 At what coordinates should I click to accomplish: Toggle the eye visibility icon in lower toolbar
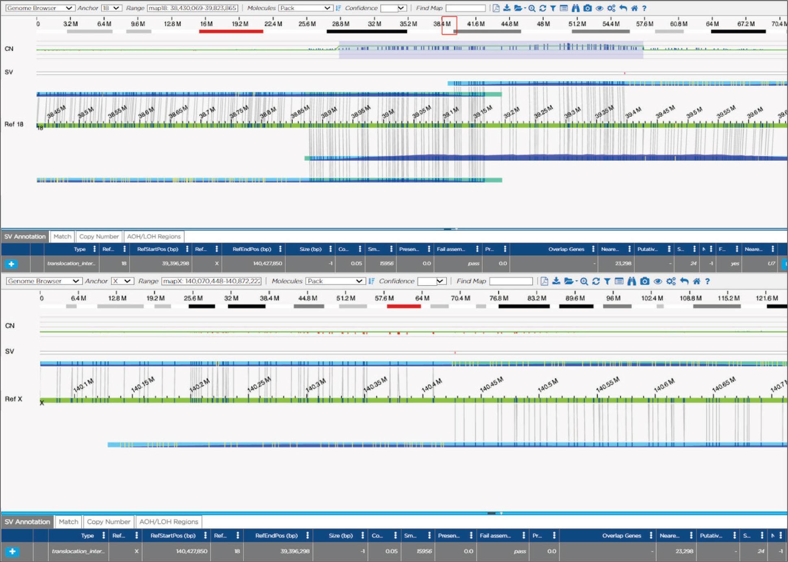coord(657,281)
